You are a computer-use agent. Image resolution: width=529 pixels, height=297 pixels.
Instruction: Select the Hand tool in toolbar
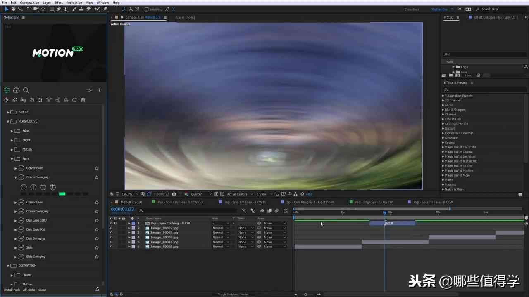[x=13, y=9]
